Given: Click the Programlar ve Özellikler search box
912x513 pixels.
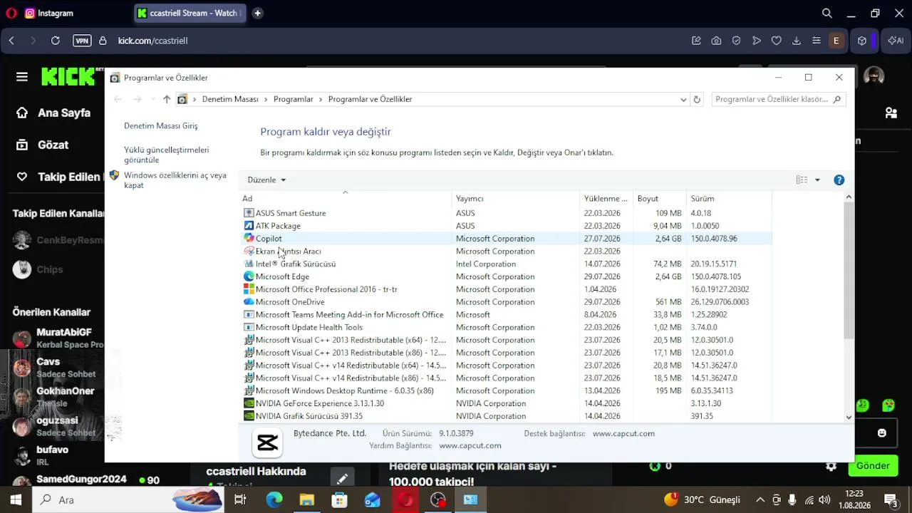Looking at the screenshot, I should click(x=778, y=100).
